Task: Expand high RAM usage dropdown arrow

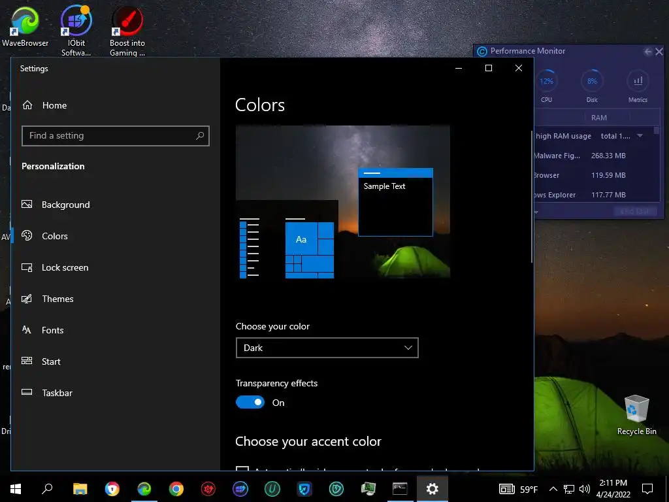Action: coord(640,136)
